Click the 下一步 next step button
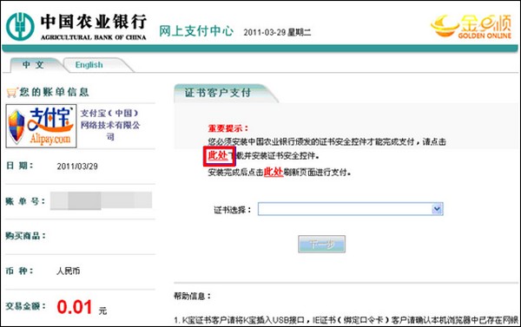 [321, 244]
